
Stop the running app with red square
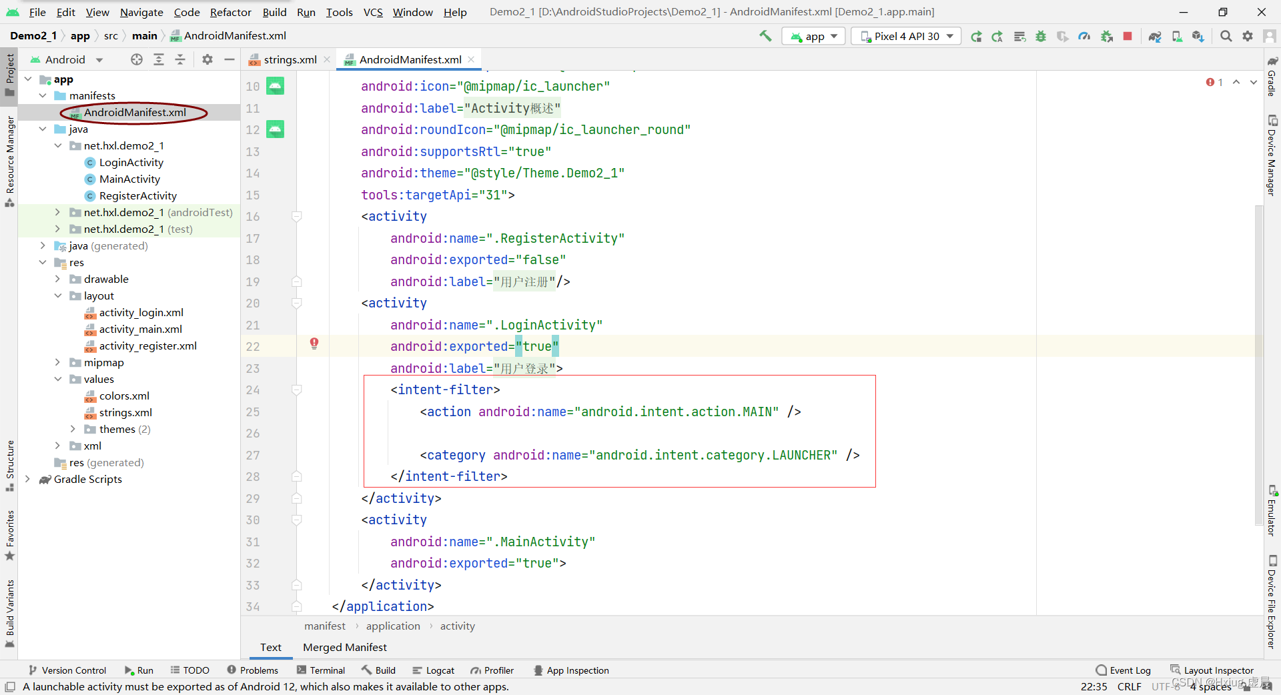1128,36
